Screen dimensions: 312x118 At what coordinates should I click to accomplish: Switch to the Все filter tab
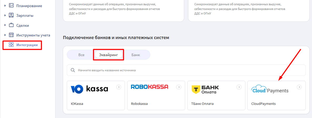point(81,55)
